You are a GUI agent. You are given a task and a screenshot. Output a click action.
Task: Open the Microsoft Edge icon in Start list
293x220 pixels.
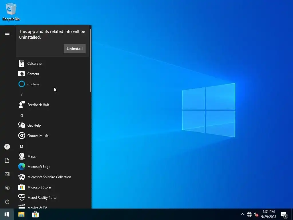coord(22,166)
